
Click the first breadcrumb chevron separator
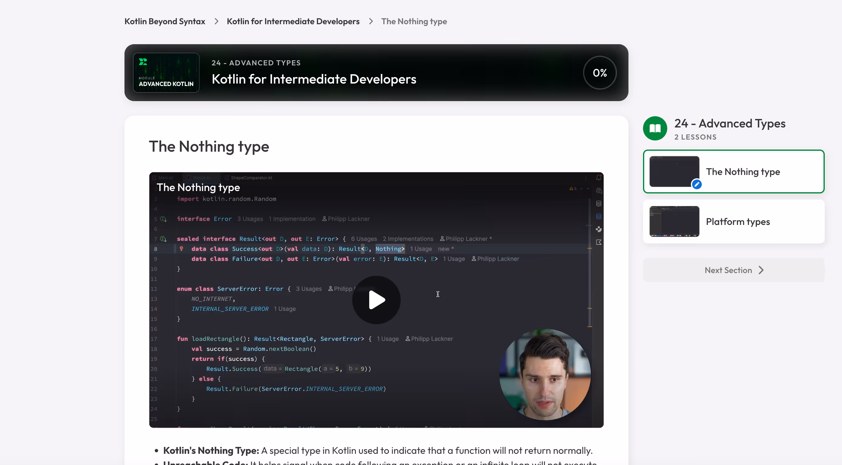tap(216, 21)
